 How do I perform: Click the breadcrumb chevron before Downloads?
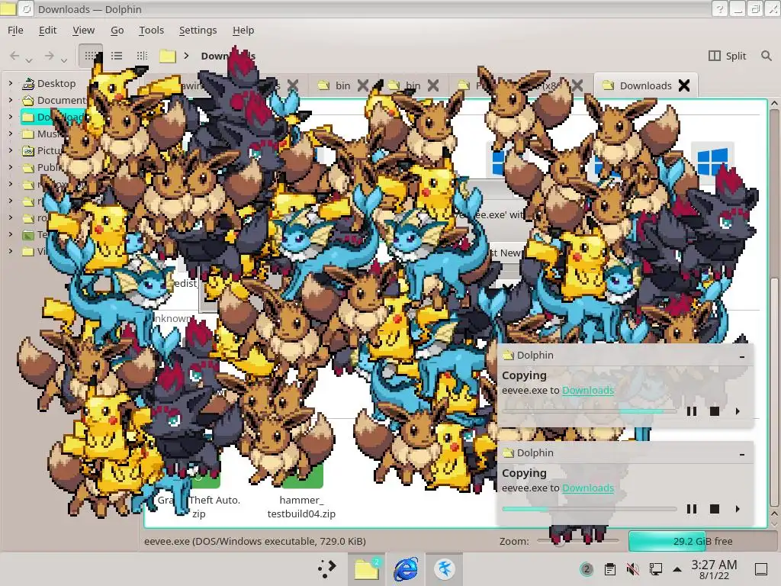186,56
